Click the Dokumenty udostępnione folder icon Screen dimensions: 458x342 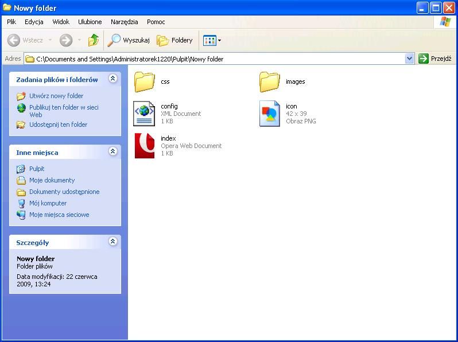pyautogui.click(x=21, y=192)
